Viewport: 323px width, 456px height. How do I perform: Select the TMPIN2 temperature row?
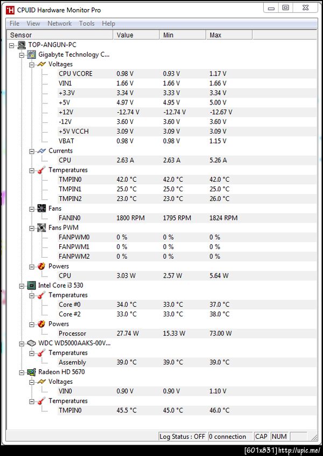pyautogui.click(x=187, y=199)
